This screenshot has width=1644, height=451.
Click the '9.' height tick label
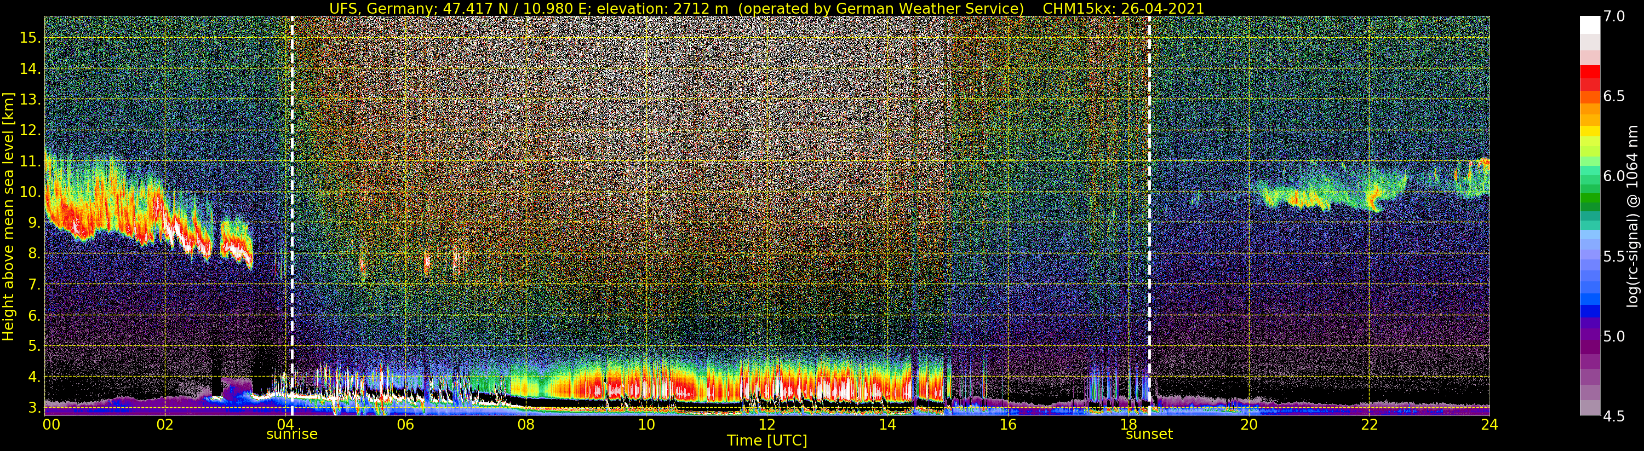click(x=33, y=223)
